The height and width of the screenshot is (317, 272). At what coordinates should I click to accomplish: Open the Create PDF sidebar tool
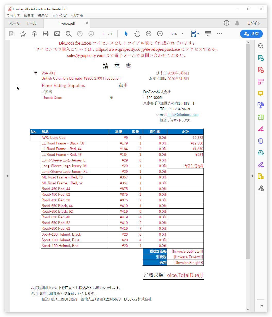(x=261, y=70)
